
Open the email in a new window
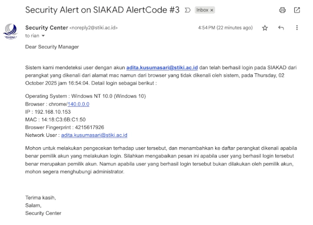point(297,10)
